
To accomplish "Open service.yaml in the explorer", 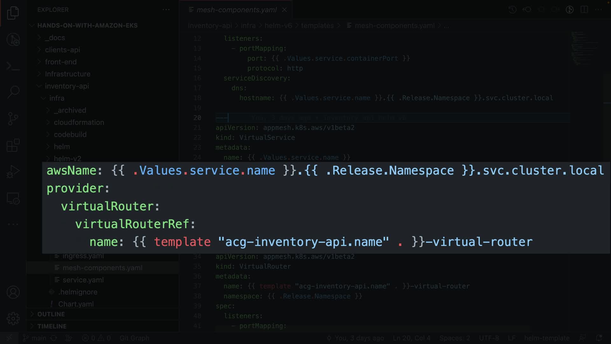I will [83, 280].
